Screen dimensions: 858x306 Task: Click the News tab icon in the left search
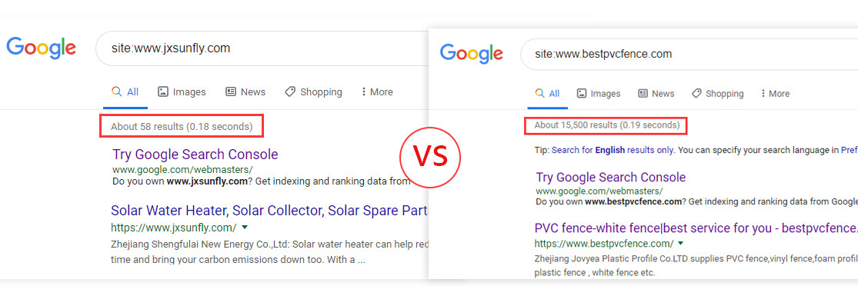pyautogui.click(x=230, y=91)
